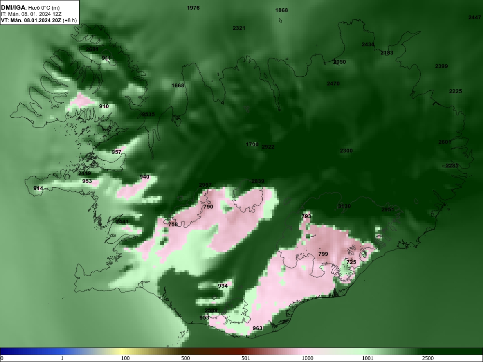Click the 2447 value label
483x362 pixels.
(x=475, y=17)
